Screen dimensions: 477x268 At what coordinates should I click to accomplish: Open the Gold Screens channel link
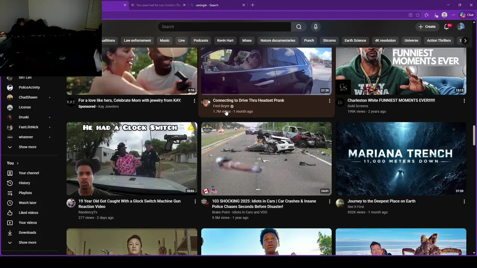click(x=358, y=106)
